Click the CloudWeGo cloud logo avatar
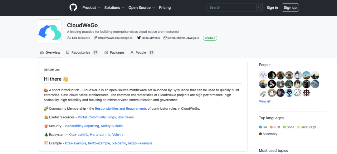 click(50, 32)
